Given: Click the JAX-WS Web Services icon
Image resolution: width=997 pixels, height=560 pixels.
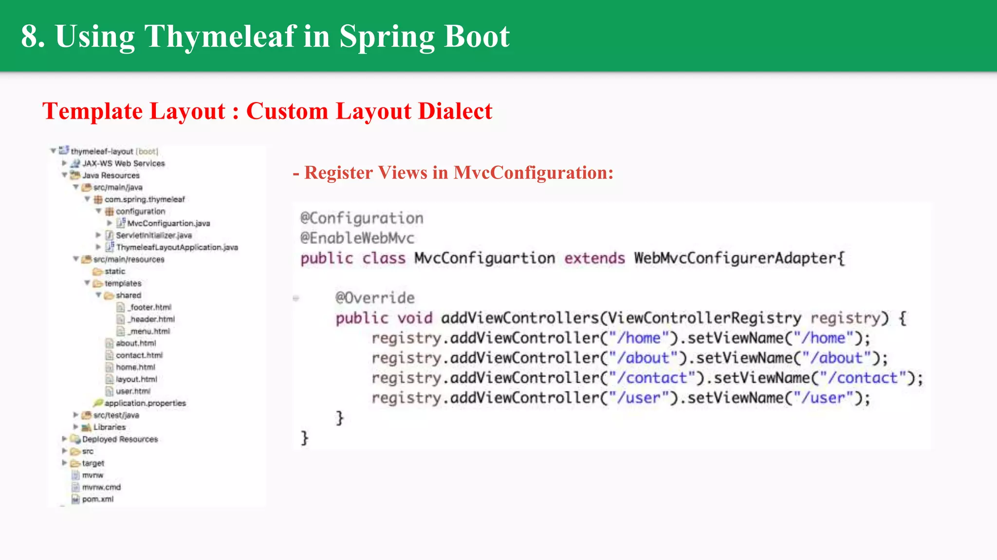Looking at the screenshot, I should tap(75, 163).
